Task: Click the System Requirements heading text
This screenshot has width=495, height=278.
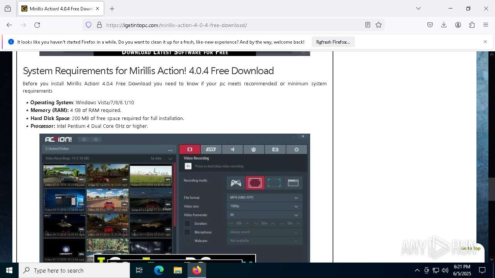Action: 148,71
